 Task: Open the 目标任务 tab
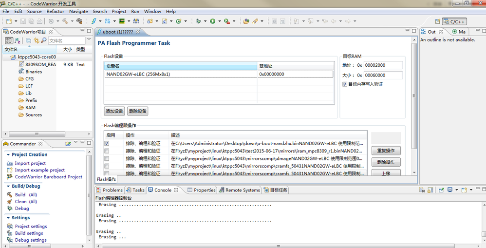(276, 190)
